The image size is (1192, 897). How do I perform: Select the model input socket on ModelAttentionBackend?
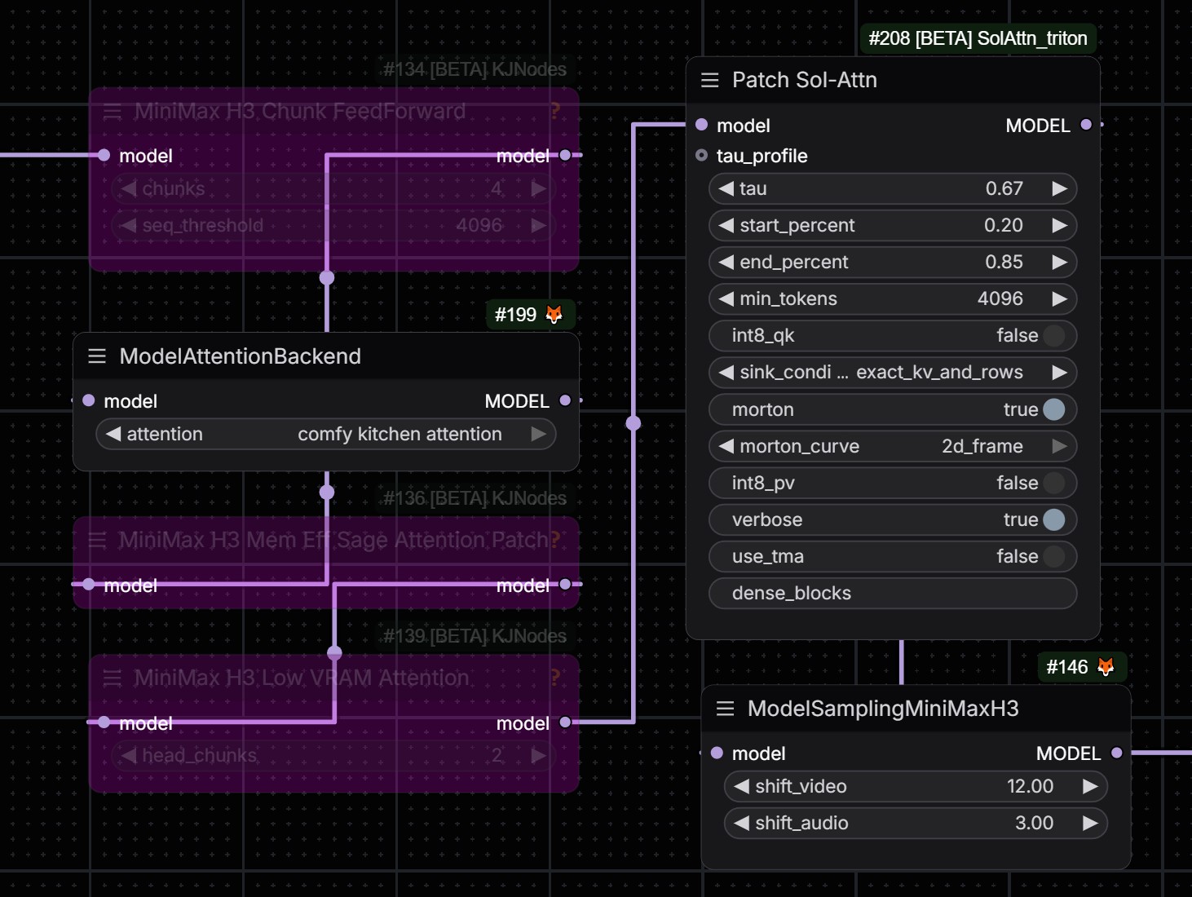(x=89, y=400)
